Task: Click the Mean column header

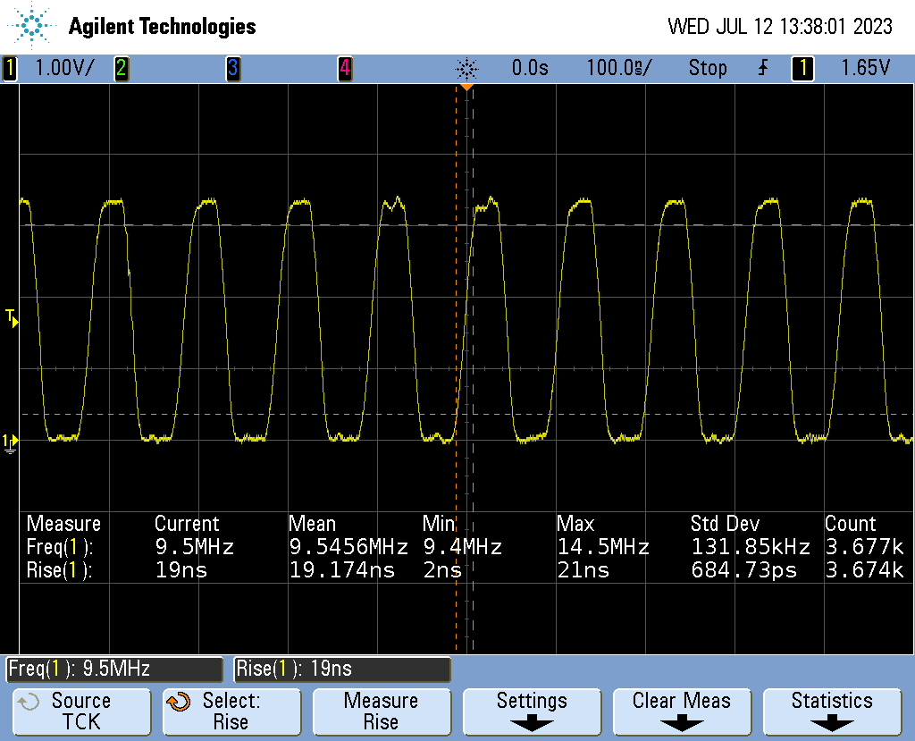Action: 312,523
